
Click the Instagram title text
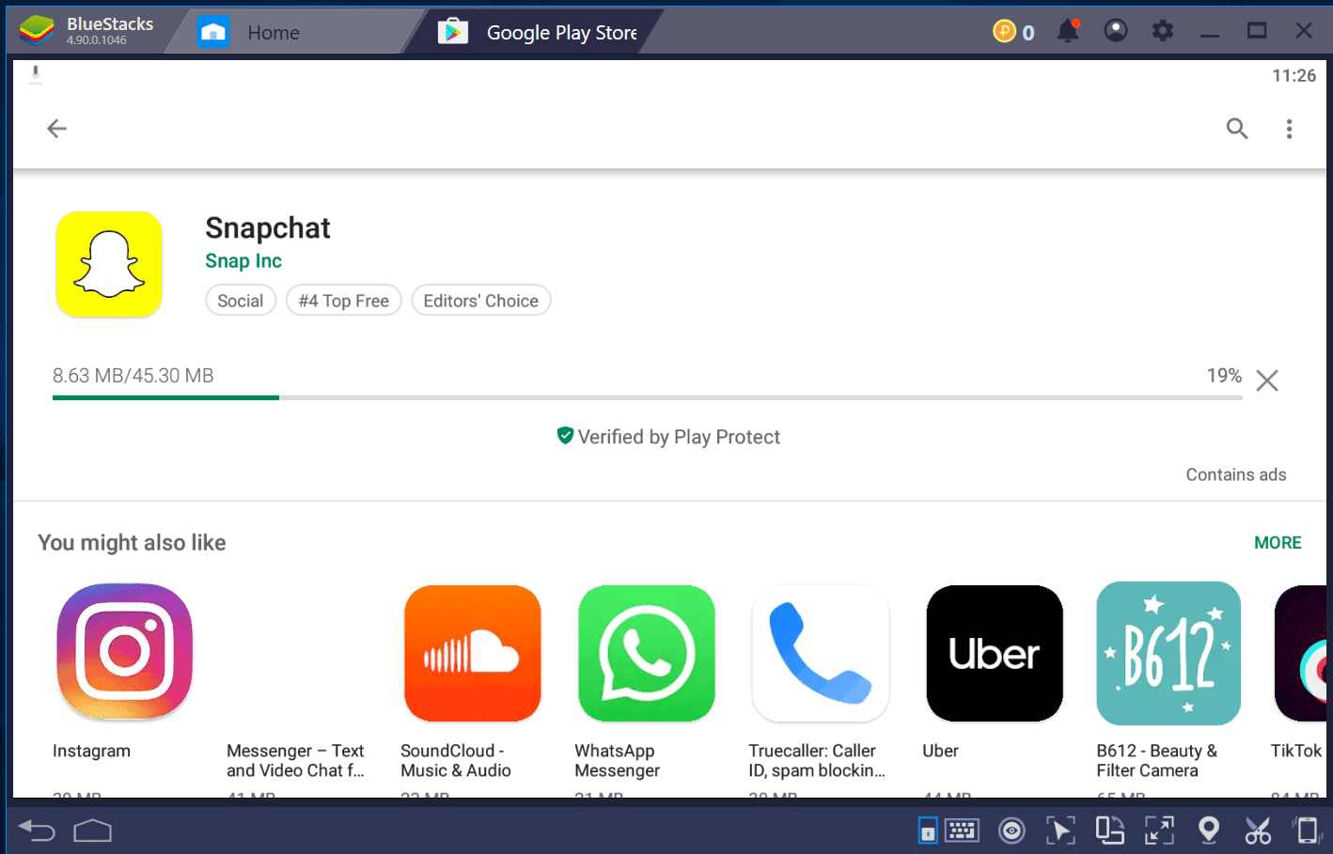(91, 751)
